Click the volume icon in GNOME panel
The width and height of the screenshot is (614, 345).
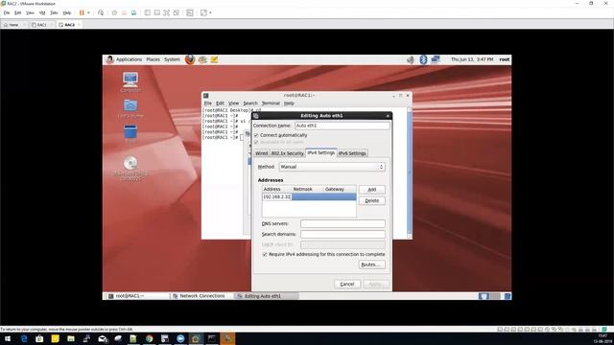[410, 59]
